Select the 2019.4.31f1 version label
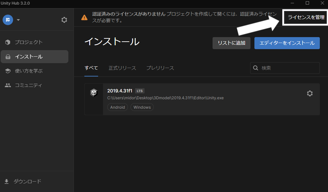 [x=120, y=91]
